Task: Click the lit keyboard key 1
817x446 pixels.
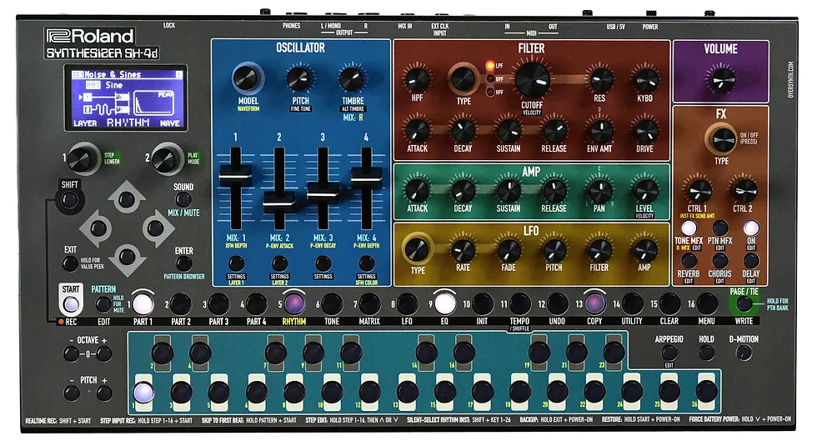Action: point(143,392)
